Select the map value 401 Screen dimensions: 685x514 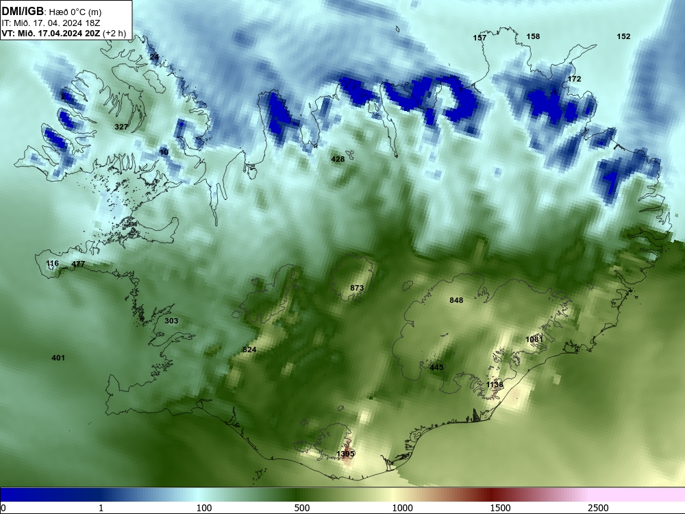tap(58, 358)
